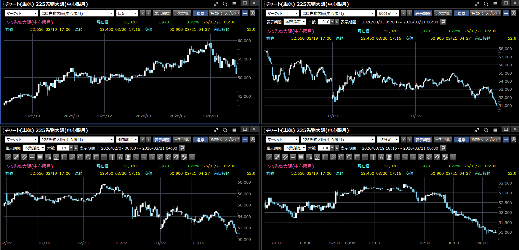The height and width of the screenshot is (250, 519).
Task: Choose the circle drawing tool in 4時間足 chart
Action: [x=88, y=157]
